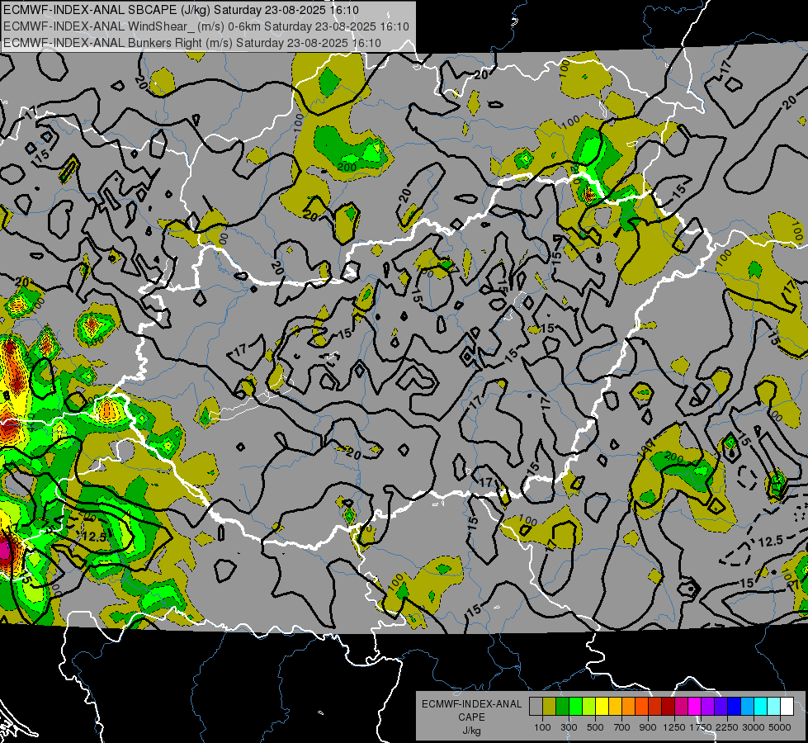Click the WindShear 0-6km title line
Viewport: 808px width, 743px height.
click(x=206, y=26)
